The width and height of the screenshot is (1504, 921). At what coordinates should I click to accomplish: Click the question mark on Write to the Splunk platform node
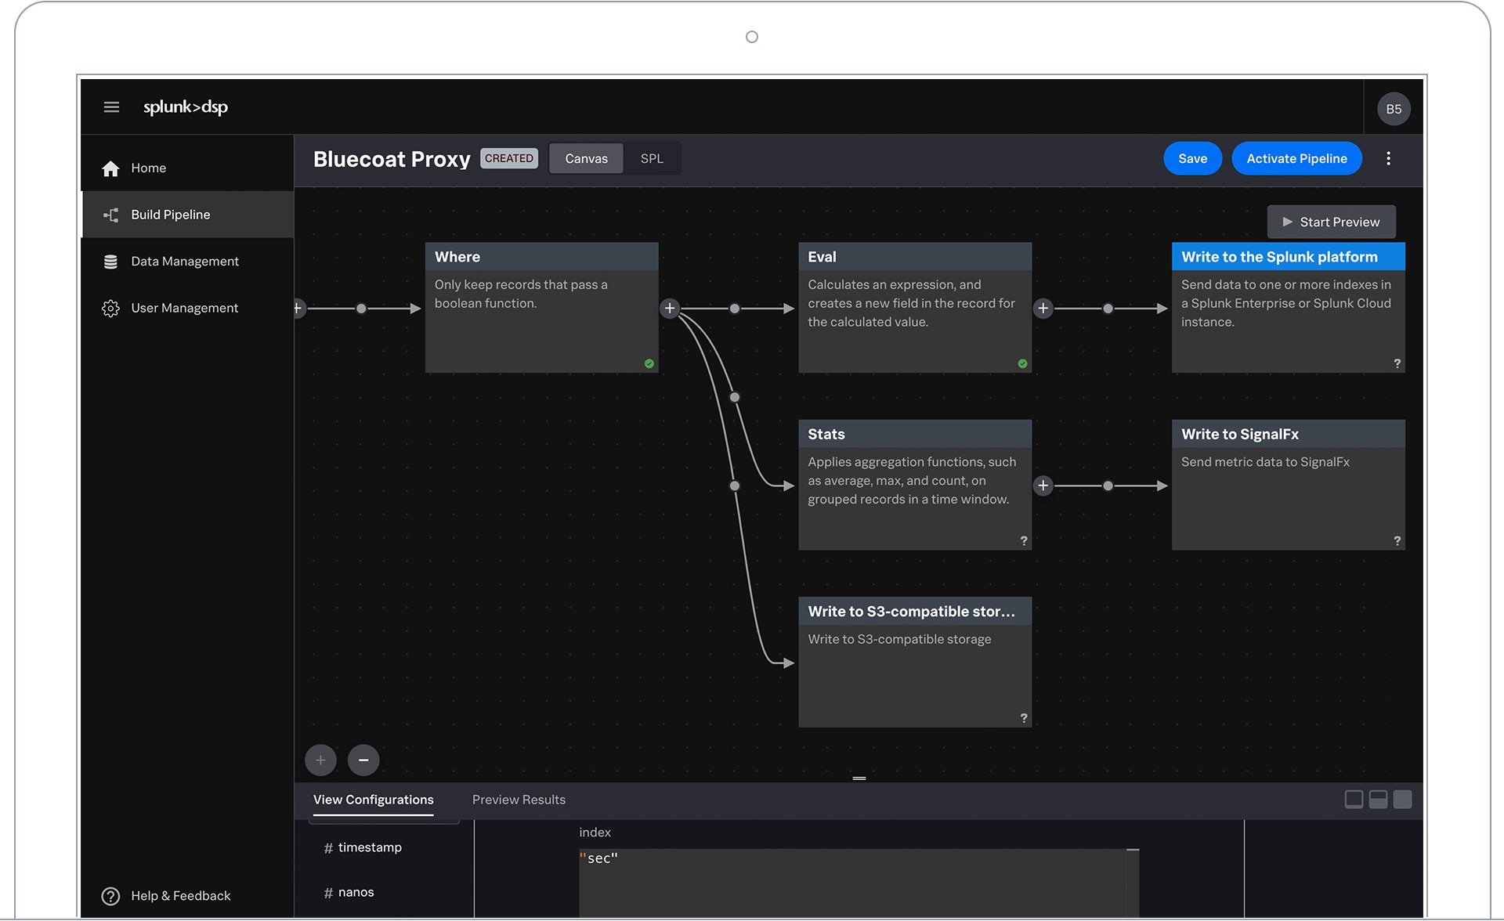1397,363
